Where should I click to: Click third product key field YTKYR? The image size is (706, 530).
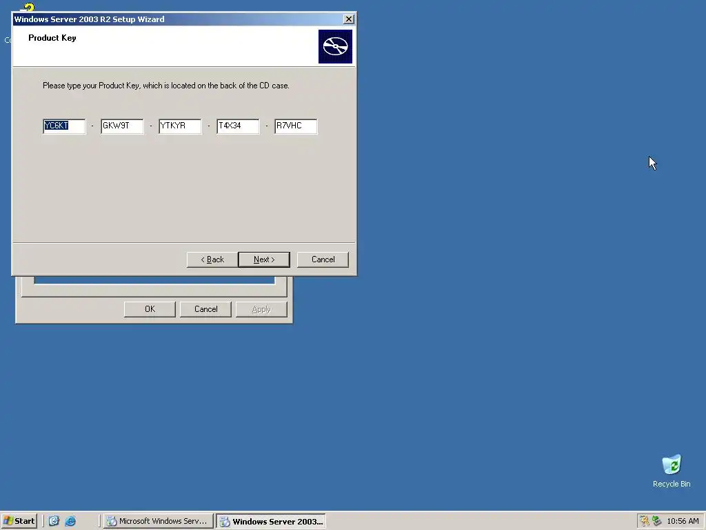click(x=180, y=126)
